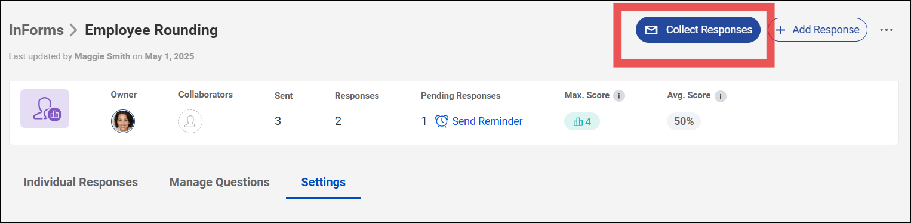Click the plus icon beside Add Response
Screen dimensions: 911x223
click(x=780, y=30)
